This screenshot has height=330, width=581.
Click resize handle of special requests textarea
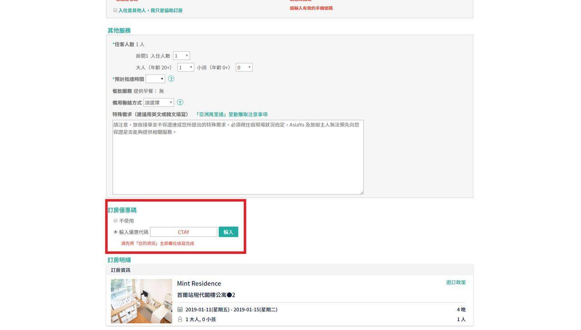361,192
